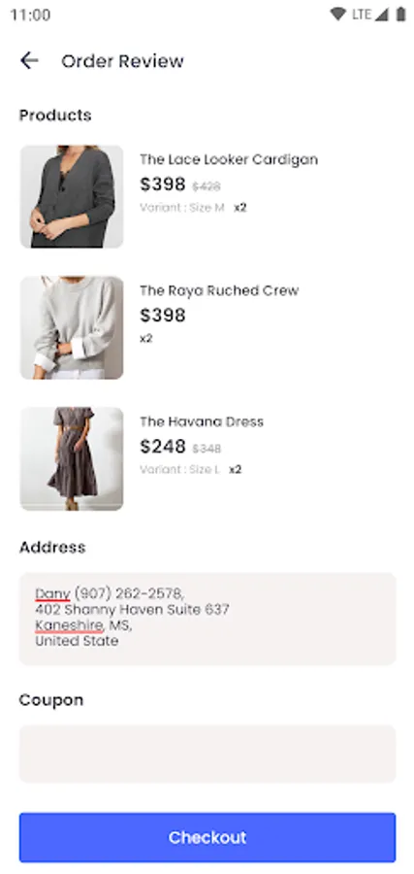Tap the battery status icon
The width and height of the screenshot is (414, 874).
tap(400, 15)
